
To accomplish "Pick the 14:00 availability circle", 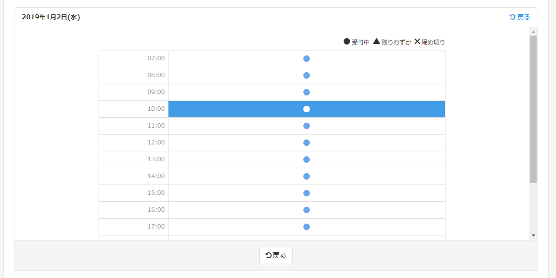I will [x=306, y=177].
